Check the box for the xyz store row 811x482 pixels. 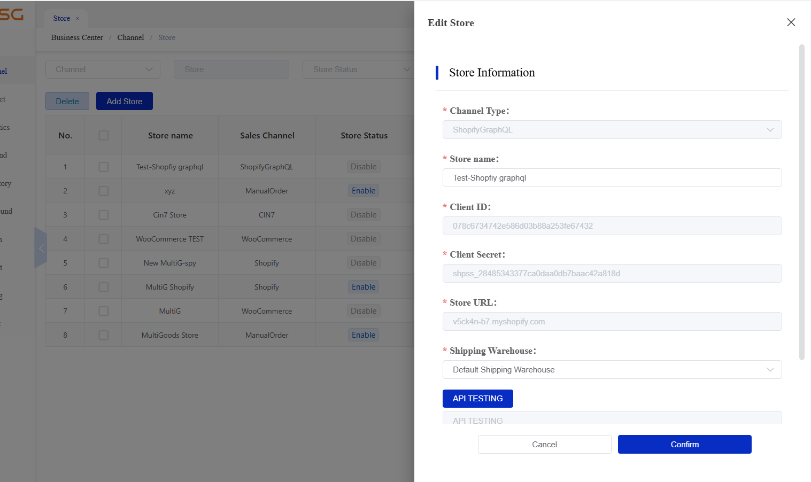(104, 191)
